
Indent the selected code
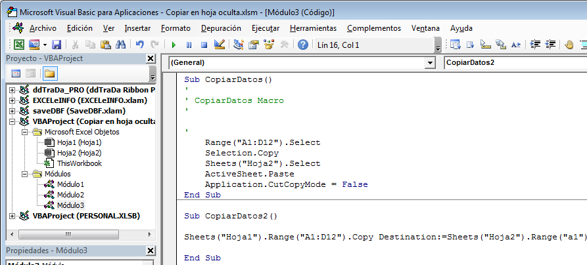click(x=536, y=45)
